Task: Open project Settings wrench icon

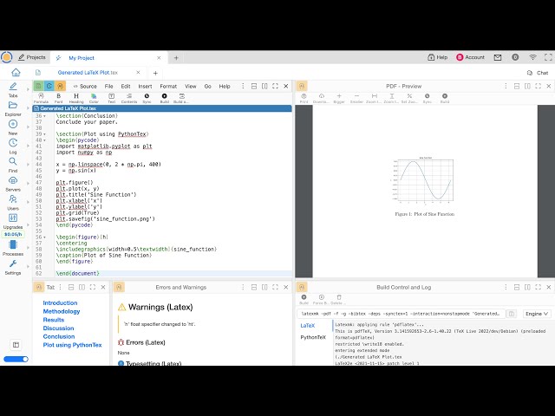Action: pos(13,267)
